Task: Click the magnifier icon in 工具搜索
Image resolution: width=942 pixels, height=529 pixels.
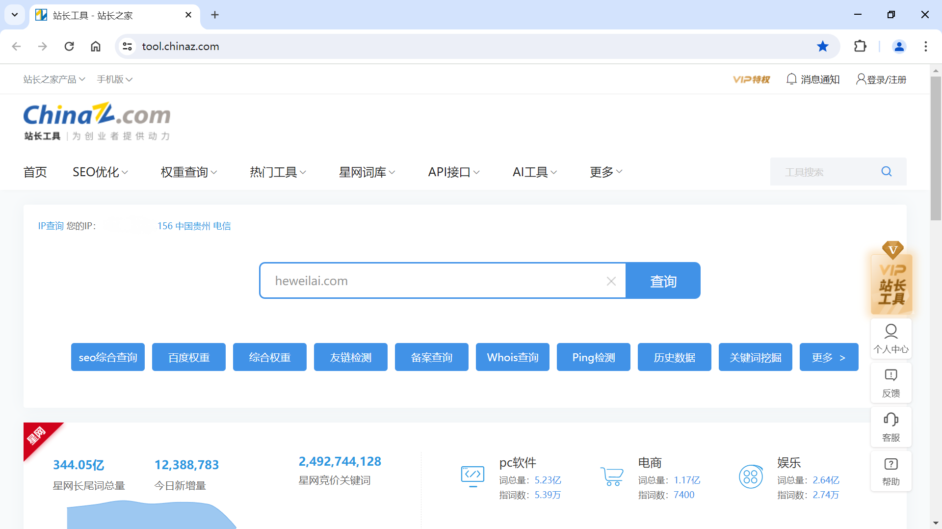Action: (x=887, y=171)
